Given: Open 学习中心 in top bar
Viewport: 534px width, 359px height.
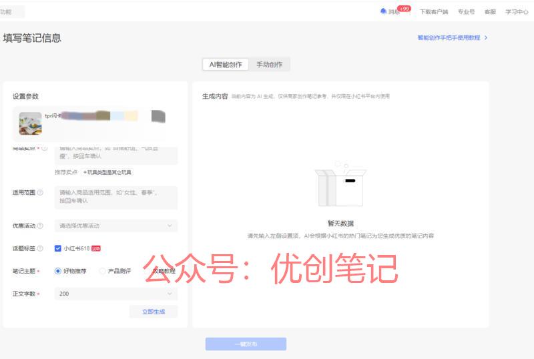Looking at the screenshot, I should (517, 11).
